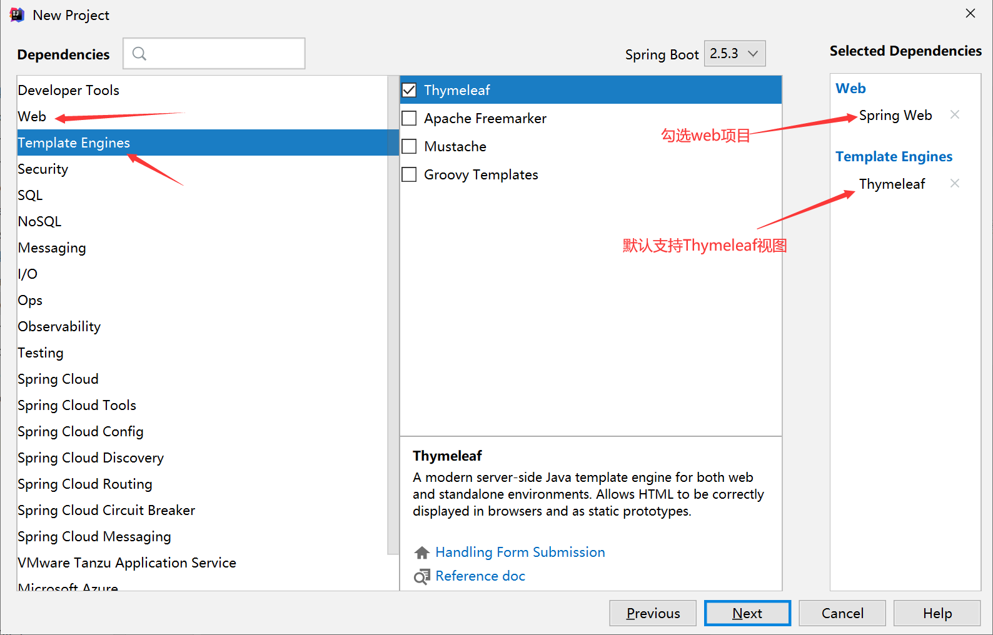Choose the Spring Cloud category
The width and height of the screenshot is (993, 635).
pos(203,379)
